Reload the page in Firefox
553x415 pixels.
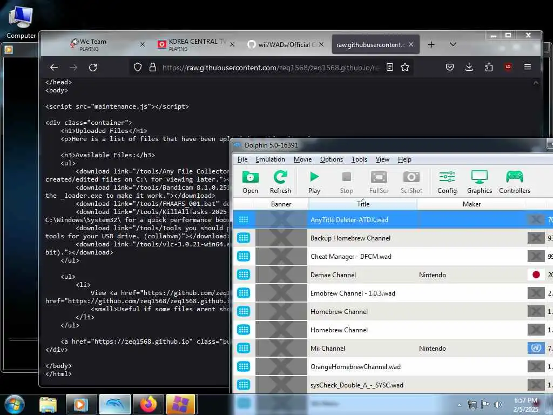[93, 68]
